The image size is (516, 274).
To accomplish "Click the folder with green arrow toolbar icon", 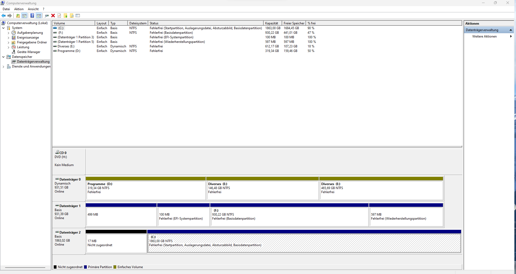I will click(x=65, y=16).
